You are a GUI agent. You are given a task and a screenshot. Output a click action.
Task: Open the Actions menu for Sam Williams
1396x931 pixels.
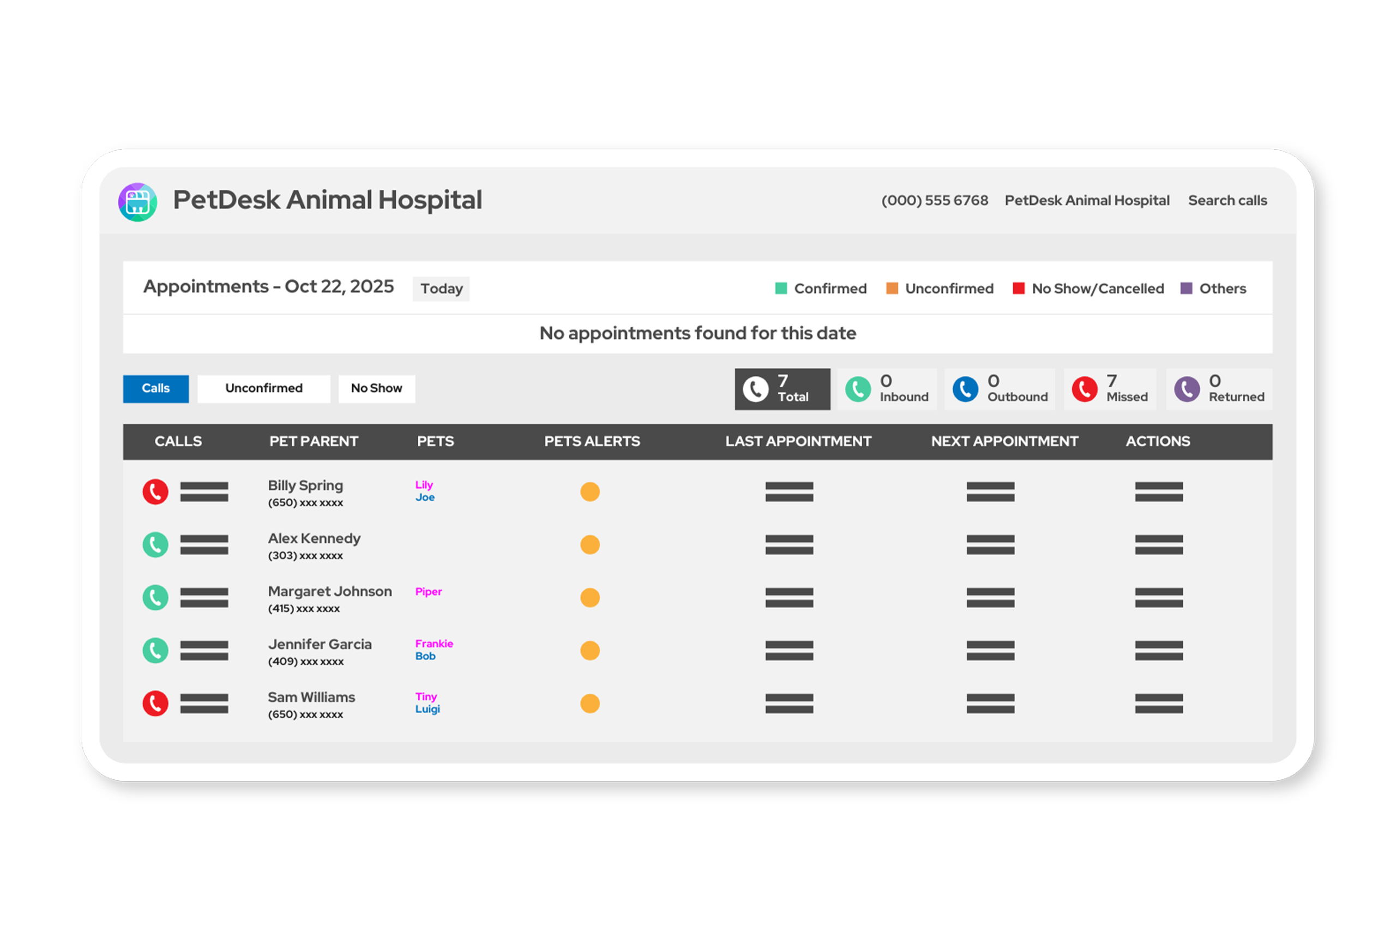pos(1158,704)
